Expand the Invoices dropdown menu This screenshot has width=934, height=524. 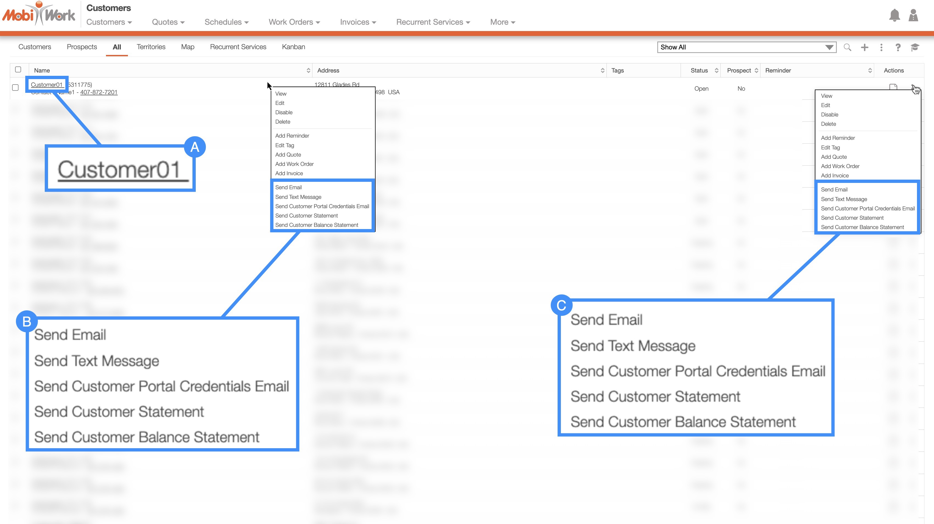pyautogui.click(x=358, y=22)
